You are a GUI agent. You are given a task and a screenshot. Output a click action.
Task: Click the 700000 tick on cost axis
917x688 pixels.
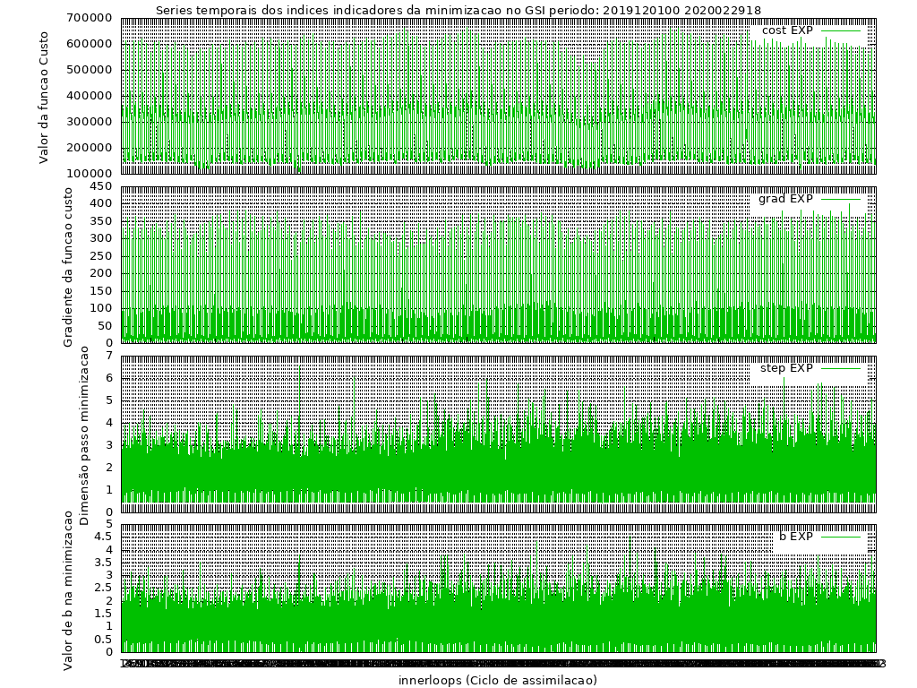click(x=88, y=18)
